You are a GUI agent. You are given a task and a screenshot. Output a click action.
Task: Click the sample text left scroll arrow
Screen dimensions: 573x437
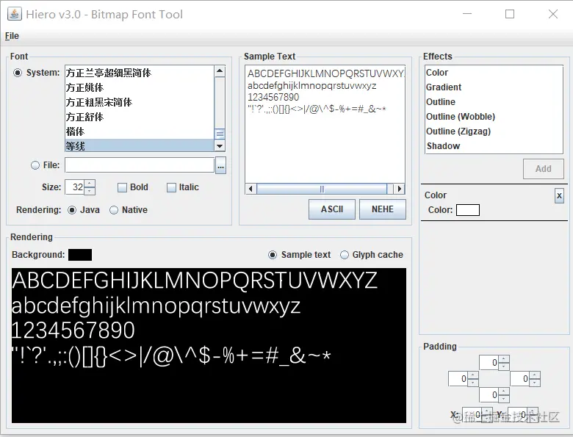point(251,189)
